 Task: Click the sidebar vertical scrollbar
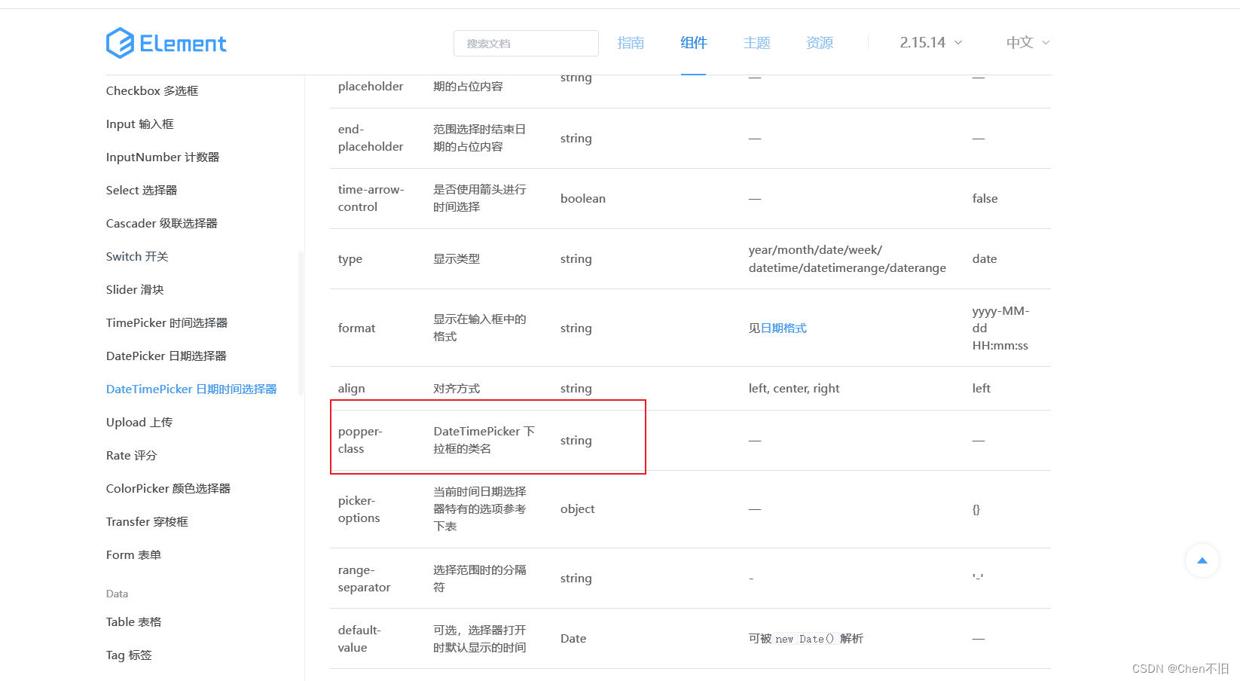coord(301,322)
